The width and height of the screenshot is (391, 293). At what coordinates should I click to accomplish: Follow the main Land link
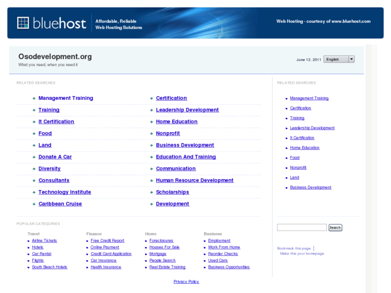point(45,145)
